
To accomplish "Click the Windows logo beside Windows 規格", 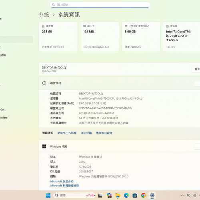I will coord(44,146).
